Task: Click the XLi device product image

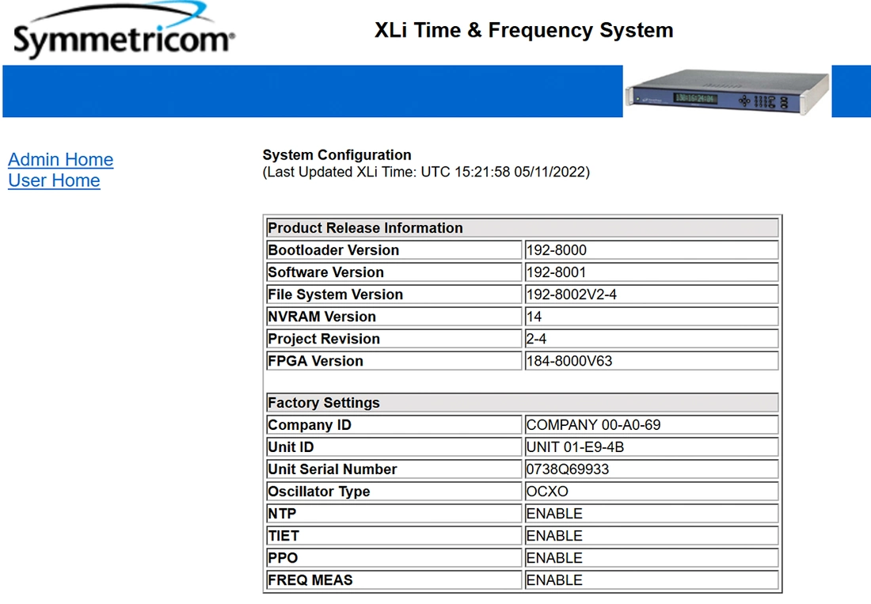Action: 727,92
